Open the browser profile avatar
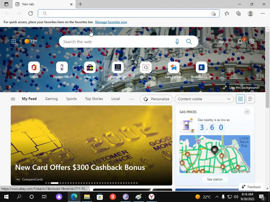270x202 pixels. tap(250, 13)
